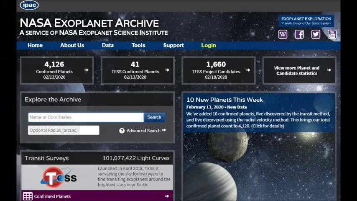Image resolution: width=357 pixels, height=201 pixels.
Task: Click the table grid icon beside Confirmed Planets
Action: tap(28, 196)
